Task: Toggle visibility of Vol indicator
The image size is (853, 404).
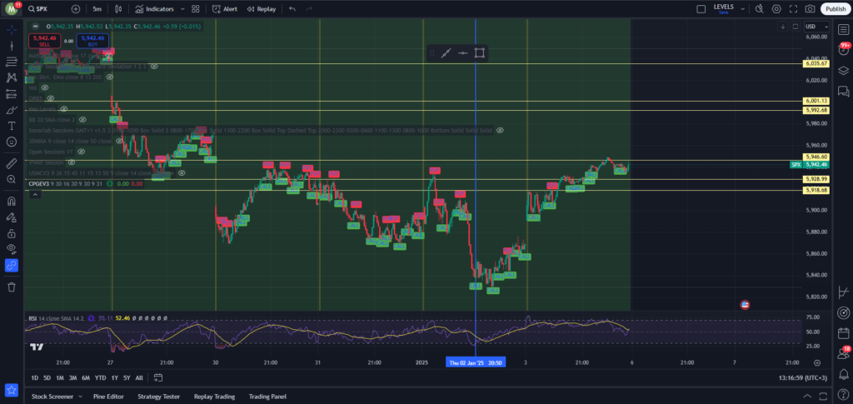Action: point(45,87)
